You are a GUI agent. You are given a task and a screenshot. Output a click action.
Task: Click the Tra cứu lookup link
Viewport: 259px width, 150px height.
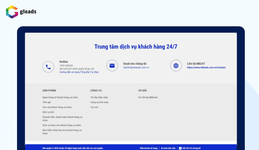click(94, 107)
